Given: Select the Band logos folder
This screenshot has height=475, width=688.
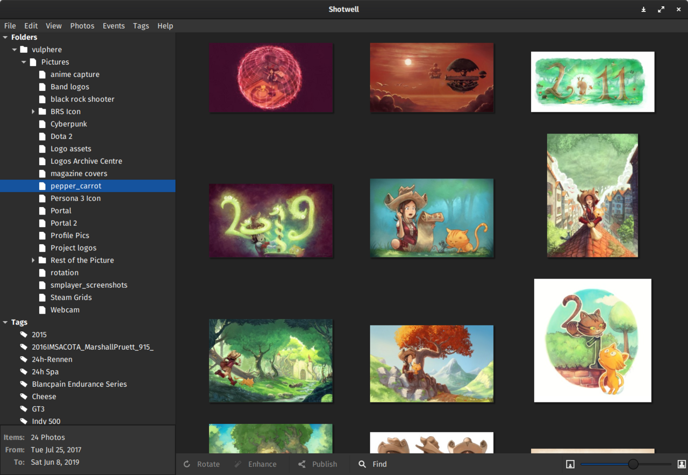Looking at the screenshot, I should (x=70, y=87).
